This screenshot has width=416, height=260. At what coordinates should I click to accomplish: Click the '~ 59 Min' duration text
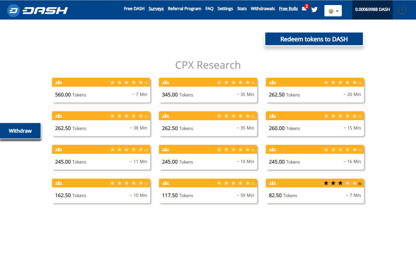pyautogui.click(x=245, y=195)
